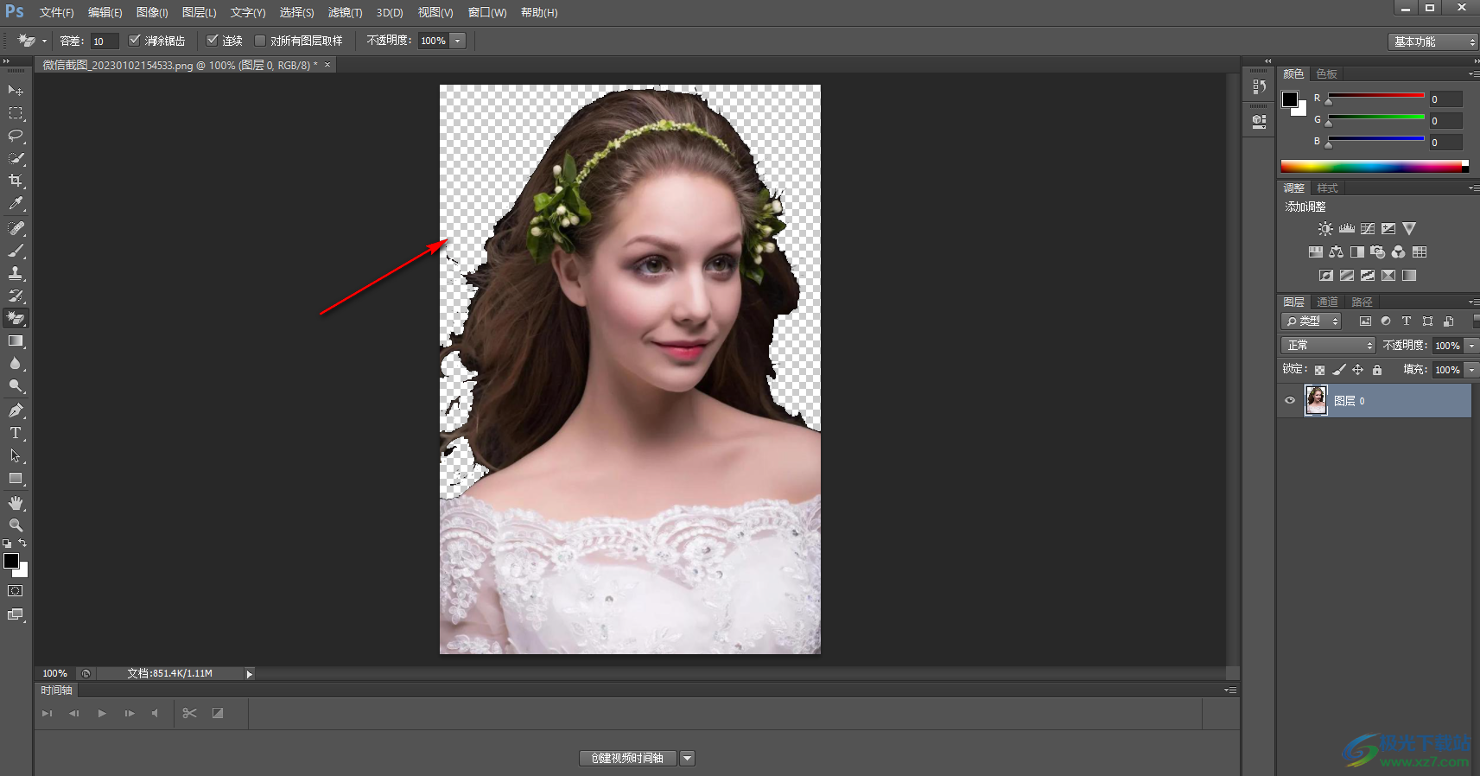Add a Photo Filter adjustment
Image resolution: width=1480 pixels, height=776 pixels.
click(x=1378, y=252)
